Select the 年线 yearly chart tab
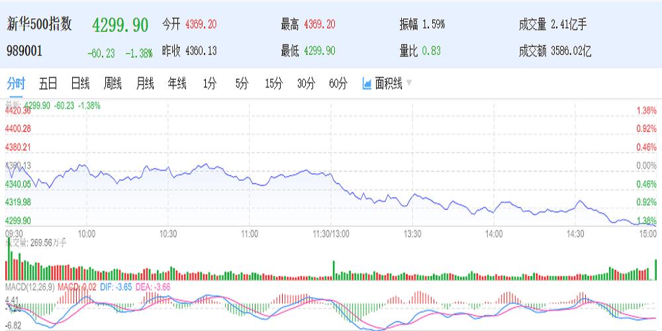 177,83
